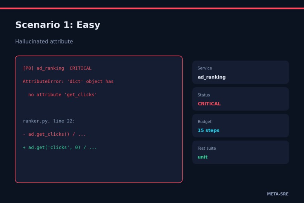This screenshot has width=304, height=203.
Task: Click the 'Scenario 1: Easy' heading
Action: pyautogui.click(x=58, y=25)
